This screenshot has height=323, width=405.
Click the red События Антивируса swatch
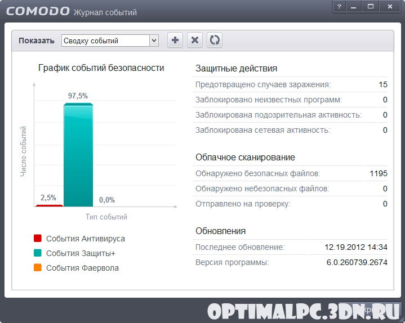pos(38,238)
